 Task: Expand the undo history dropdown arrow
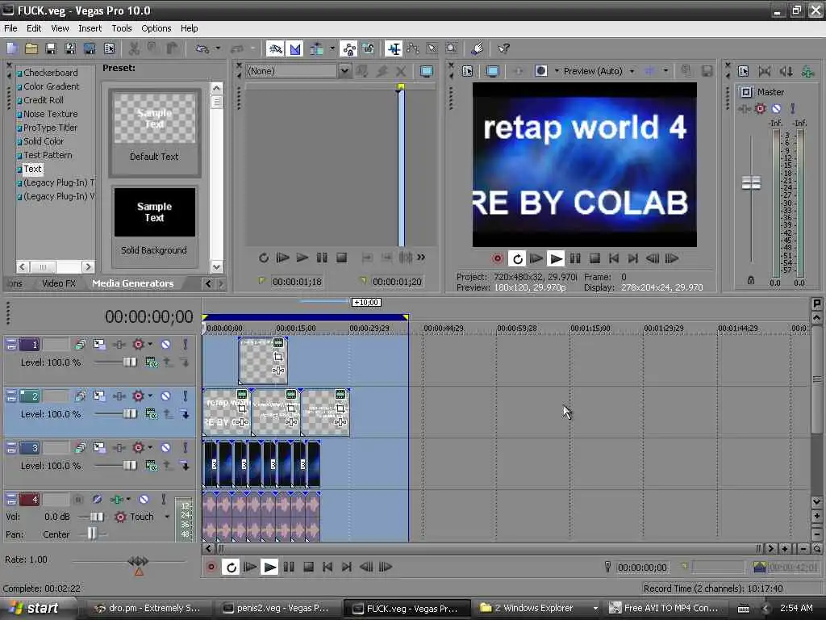click(x=218, y=49)
